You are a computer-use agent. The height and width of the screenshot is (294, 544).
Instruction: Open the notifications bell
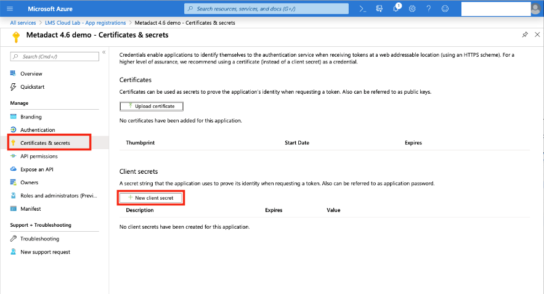click(x=396, y=9)
